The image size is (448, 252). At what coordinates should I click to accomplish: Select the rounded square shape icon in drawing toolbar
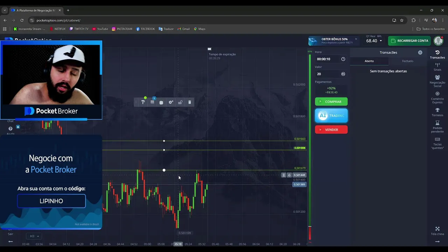(x=161, y=102)
